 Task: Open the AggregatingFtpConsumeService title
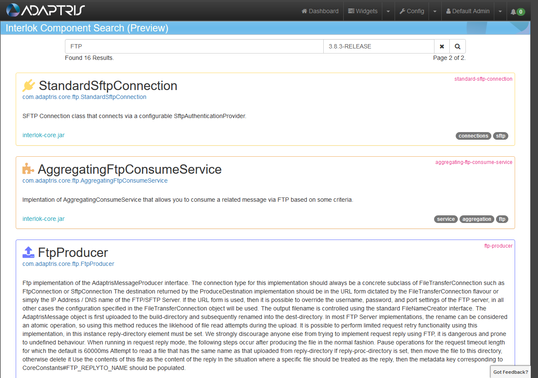130,169
